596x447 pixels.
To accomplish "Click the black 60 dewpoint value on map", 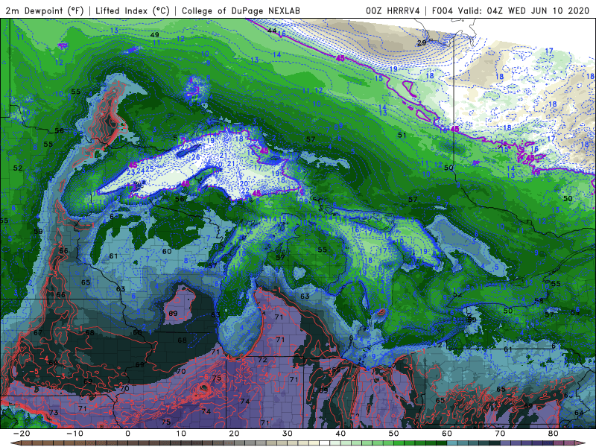I will point(167,251).
